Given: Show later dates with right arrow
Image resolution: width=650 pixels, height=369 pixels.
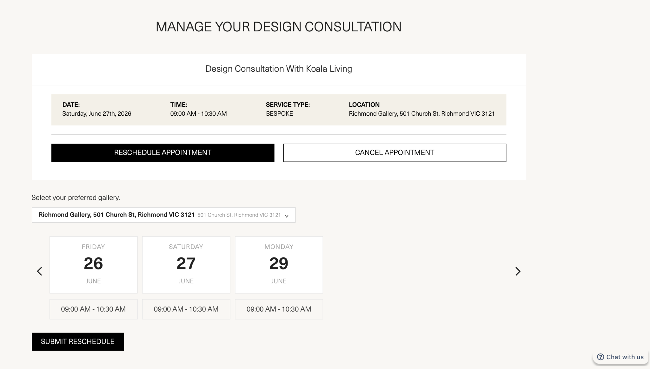Looking at the screenshot, I should (x=518, y=271).
